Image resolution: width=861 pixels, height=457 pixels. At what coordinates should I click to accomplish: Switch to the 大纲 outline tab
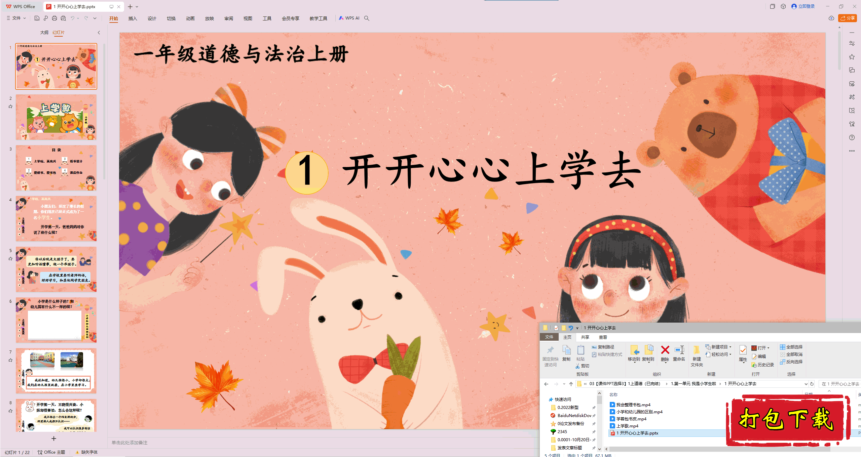coord(44,33)
